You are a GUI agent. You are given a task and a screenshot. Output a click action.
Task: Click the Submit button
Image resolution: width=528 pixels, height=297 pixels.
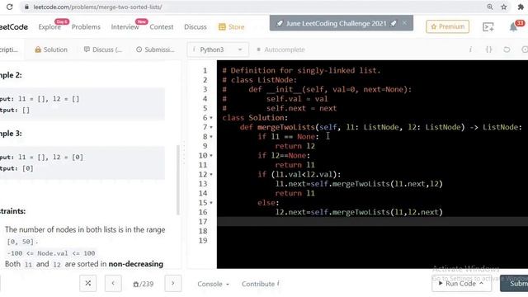(x=514, y=284)
